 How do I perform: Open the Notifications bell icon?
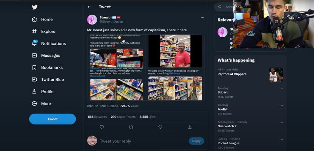click(x=35, y=43)
